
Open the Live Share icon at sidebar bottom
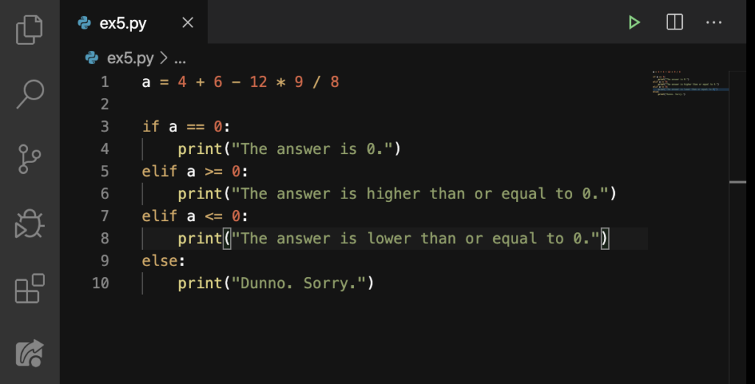(x=29, y=353)
